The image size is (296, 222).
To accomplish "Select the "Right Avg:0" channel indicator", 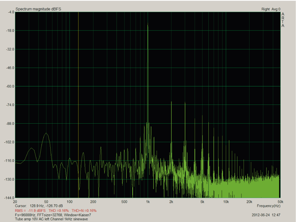I will (x=271, y=10).
